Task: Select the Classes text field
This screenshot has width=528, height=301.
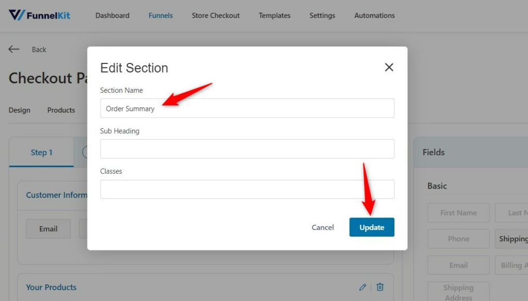Action: click(x=247, y=189)
